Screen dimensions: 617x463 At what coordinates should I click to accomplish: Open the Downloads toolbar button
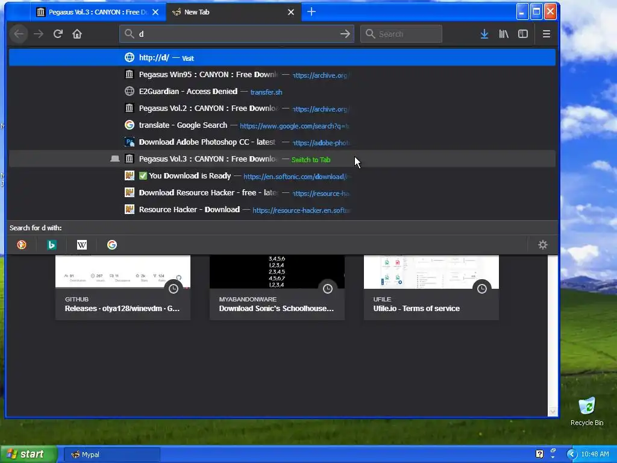(484, 34)
